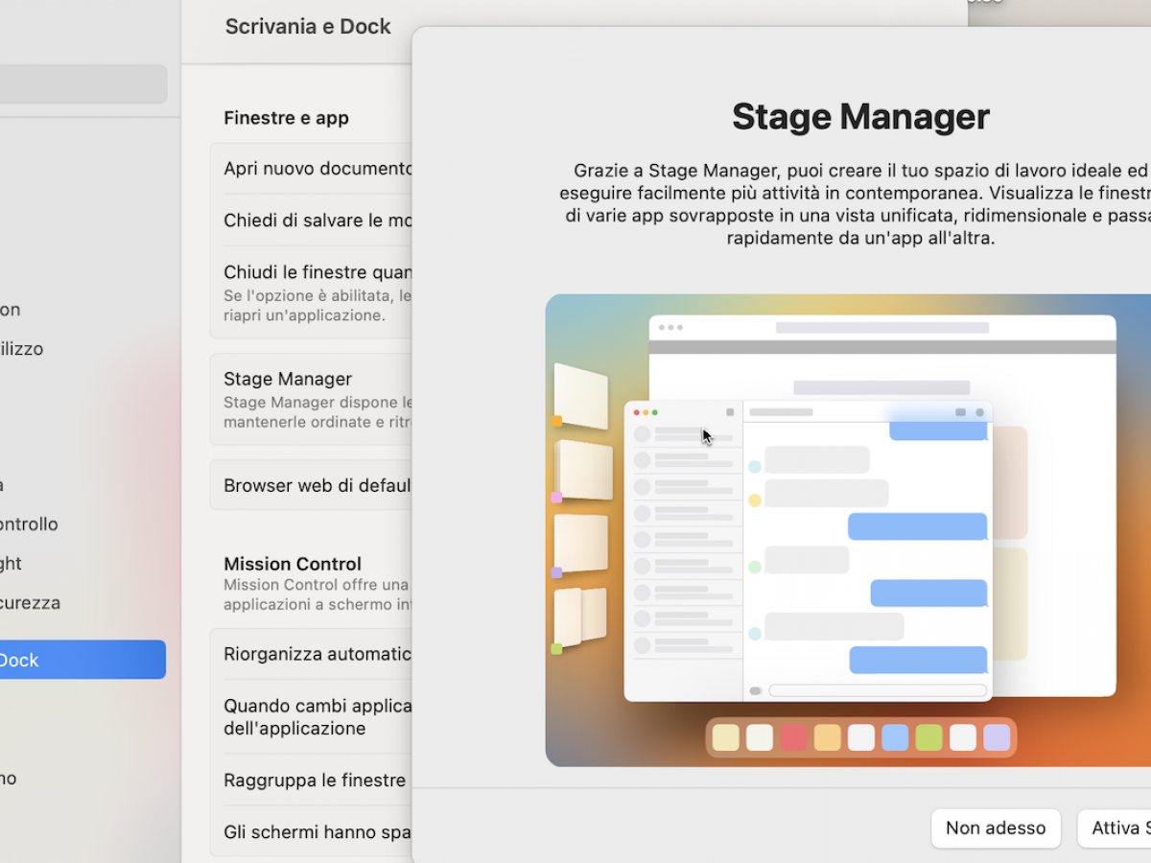Click the "Browser web di default" row
Viewport: 1151px width, 863px height.
tap(312, 485)
